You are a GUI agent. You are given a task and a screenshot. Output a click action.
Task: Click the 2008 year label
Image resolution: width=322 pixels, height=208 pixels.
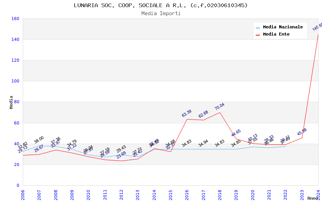click(56, 195)
